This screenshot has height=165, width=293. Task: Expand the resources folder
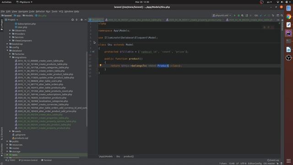pos(7,145)
